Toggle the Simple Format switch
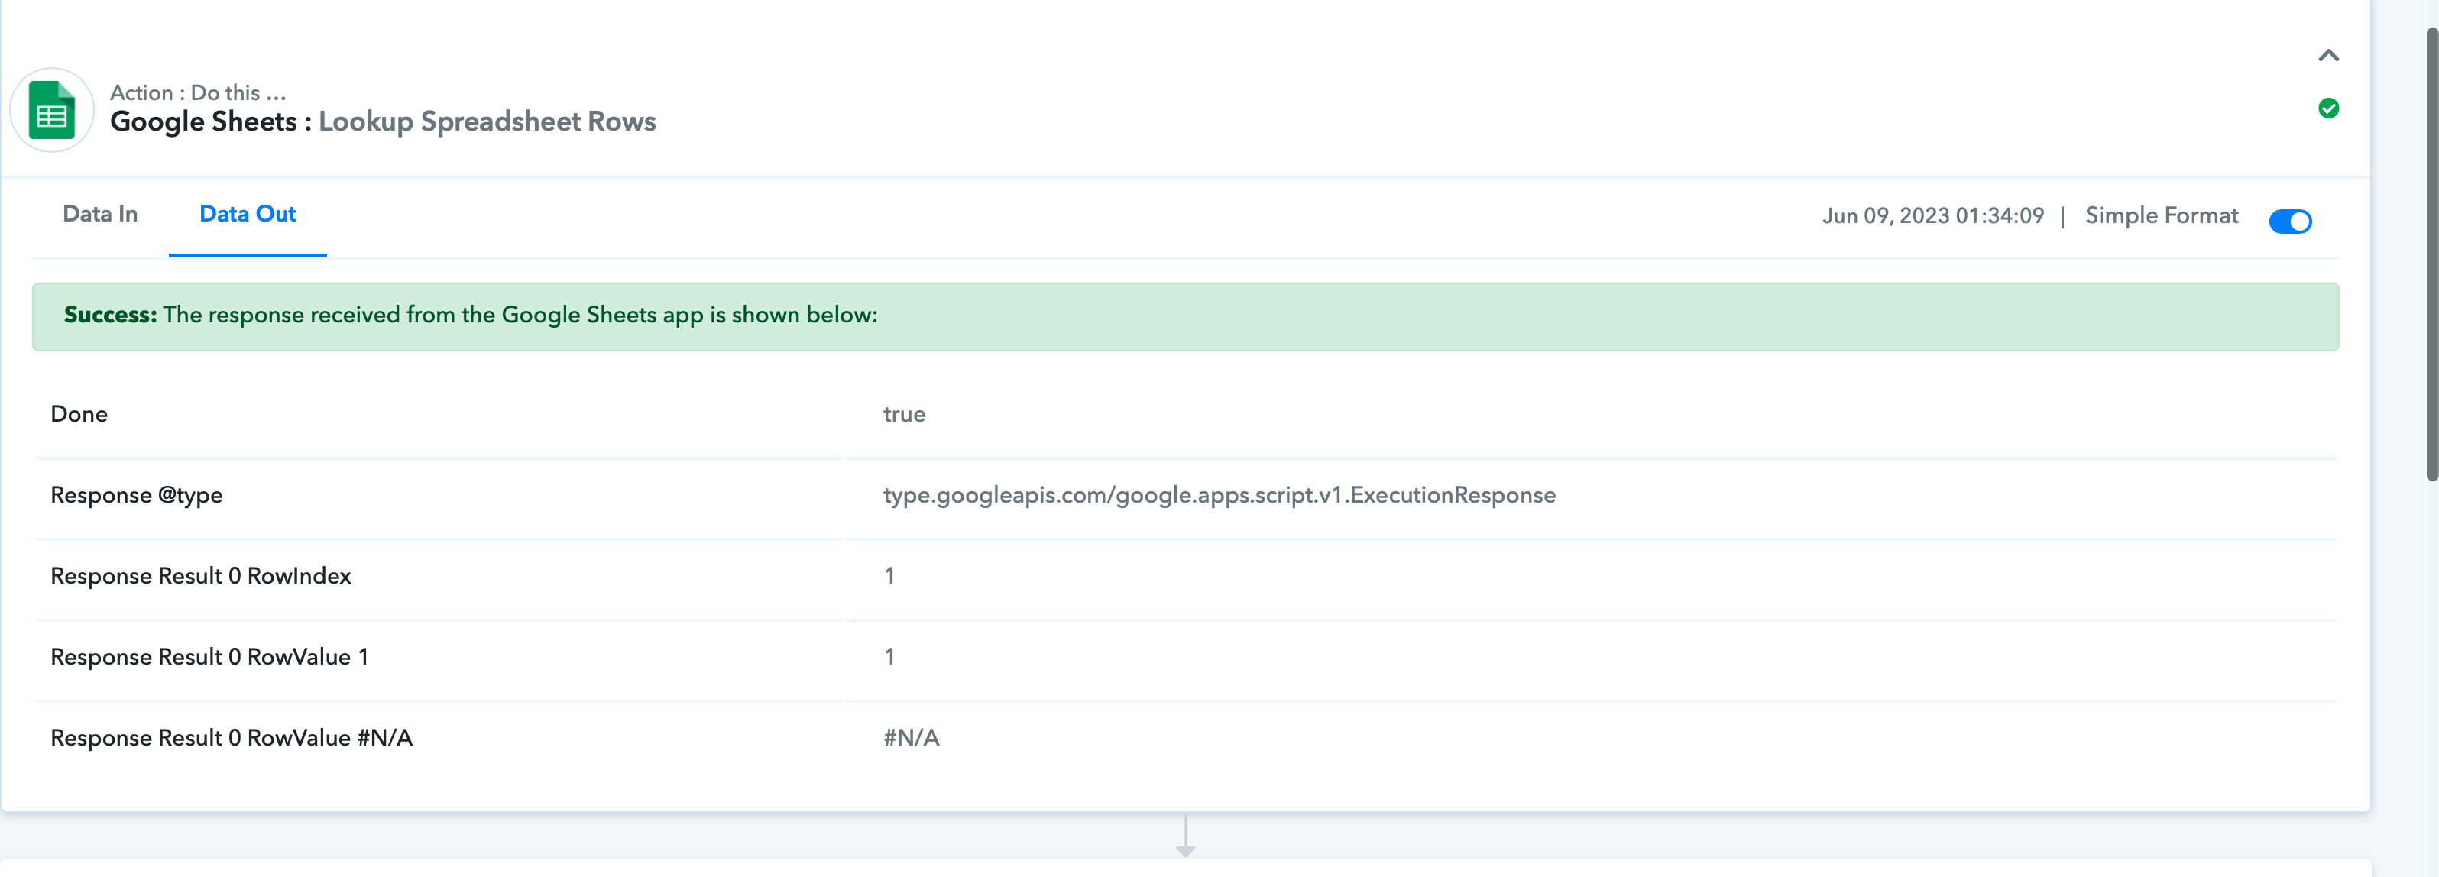 2289,221
